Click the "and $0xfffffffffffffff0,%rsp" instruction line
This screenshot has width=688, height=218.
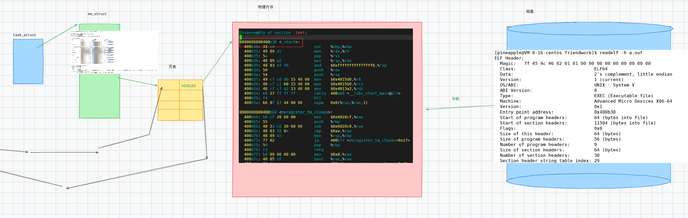(315, 65)
